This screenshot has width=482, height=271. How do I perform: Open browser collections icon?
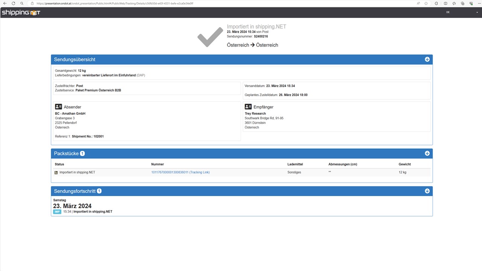463,3
